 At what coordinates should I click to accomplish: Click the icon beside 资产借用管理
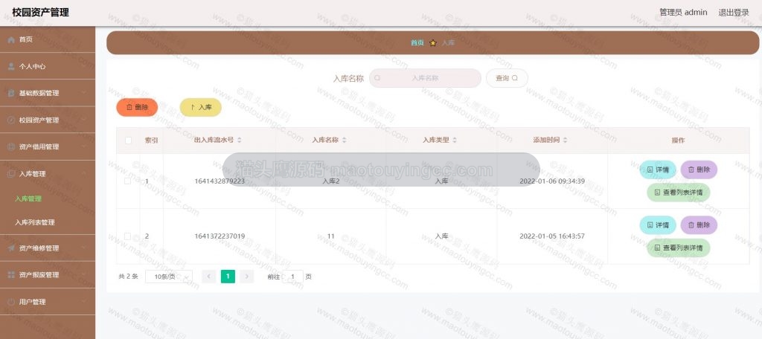coord(11,146)
